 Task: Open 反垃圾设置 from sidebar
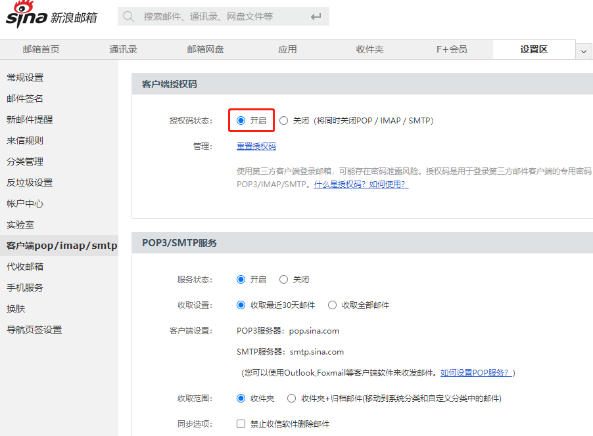pos(30,182)
